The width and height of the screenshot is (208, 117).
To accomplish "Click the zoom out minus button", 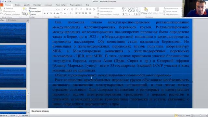I will click(192, 116).
